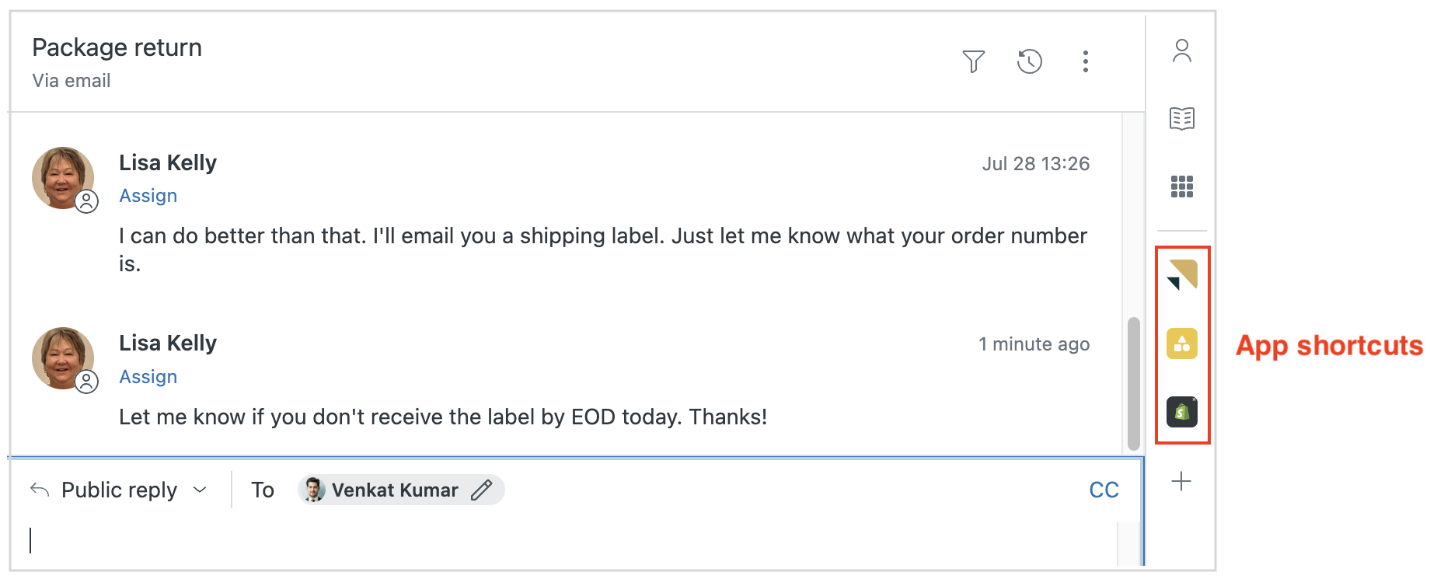The height and width of the screenshot is (579, 1430).
Task: Launch the gold arrow app shortcut
Action: [x=1182, y=275]
